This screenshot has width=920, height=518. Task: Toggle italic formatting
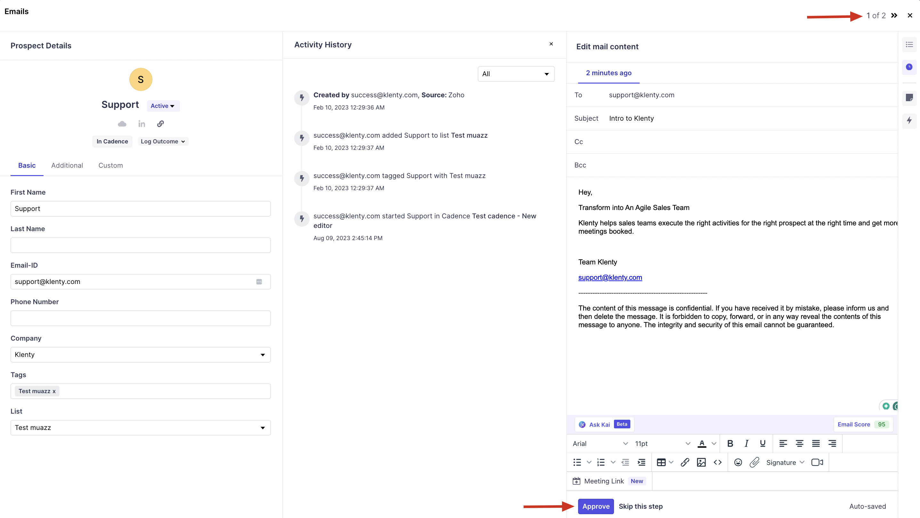point(746,443)
